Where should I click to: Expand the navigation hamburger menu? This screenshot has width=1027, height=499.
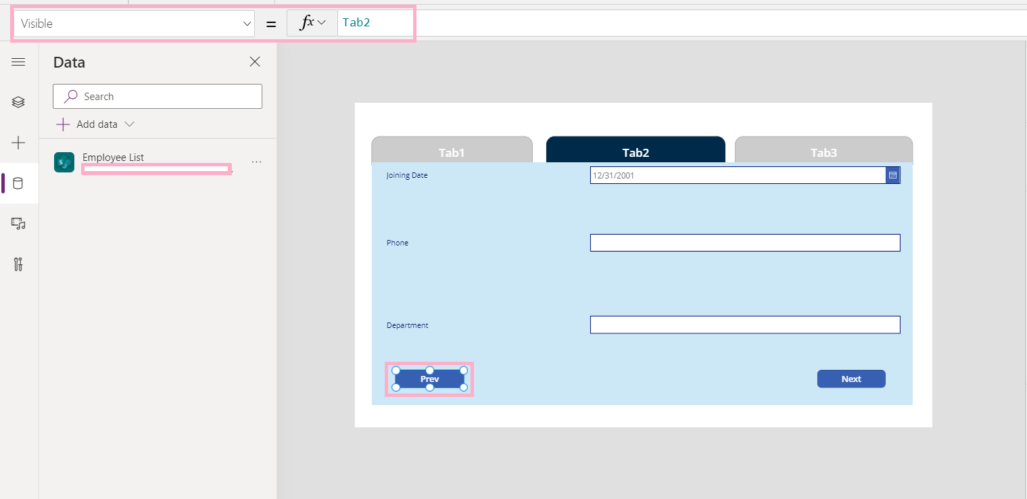click(18, 61)
